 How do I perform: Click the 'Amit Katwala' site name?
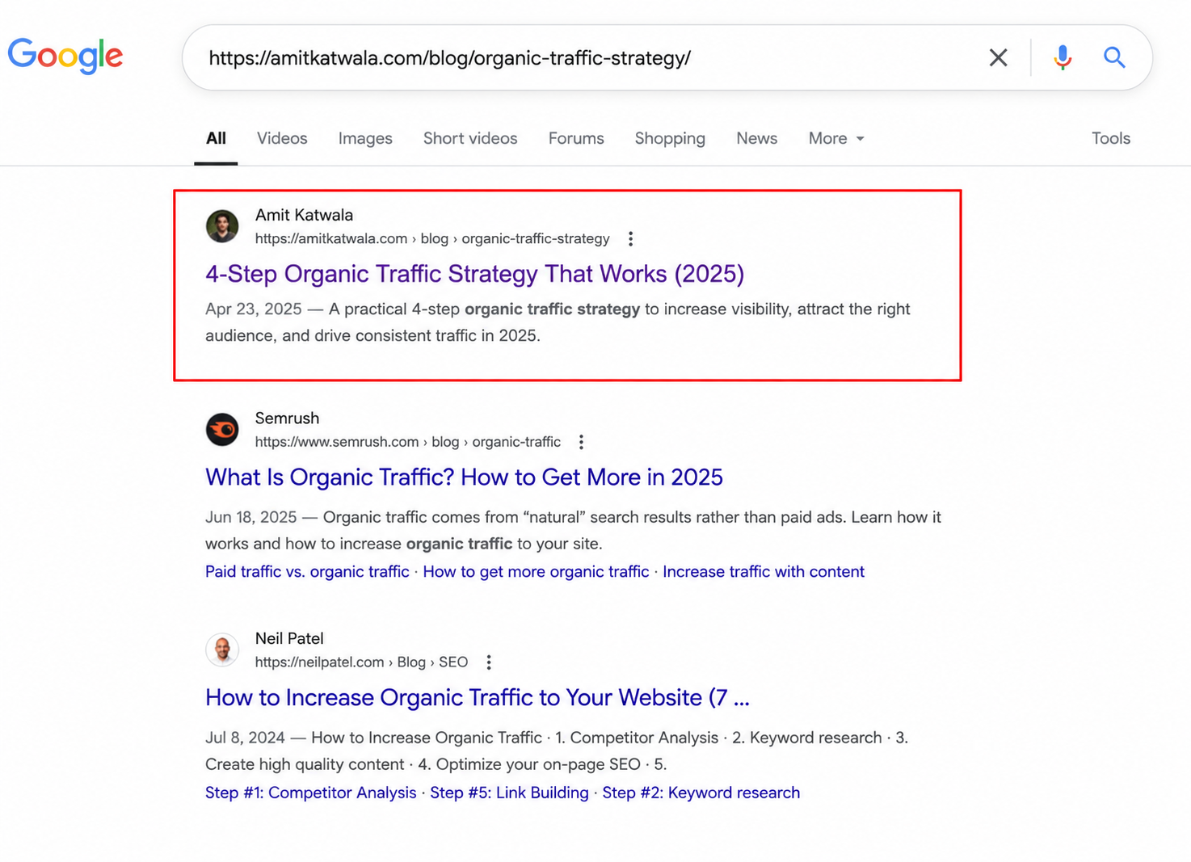(304, 215)
